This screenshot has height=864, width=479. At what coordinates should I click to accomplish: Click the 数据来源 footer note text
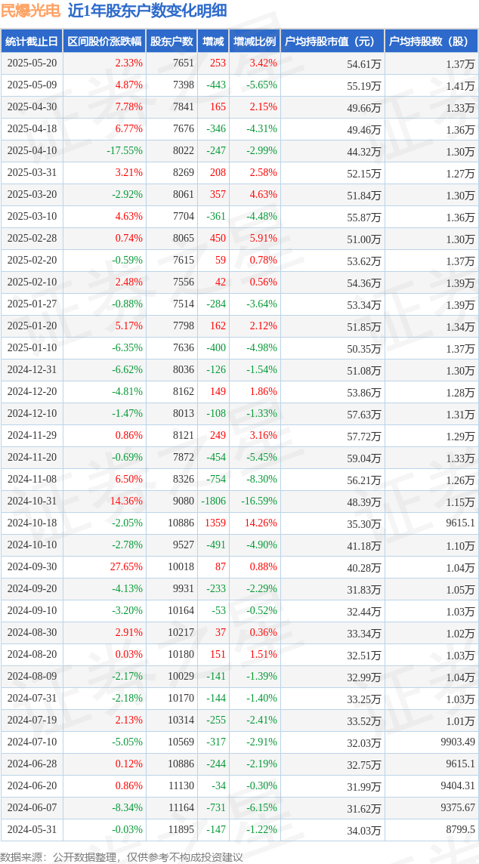(x=122, y=856)
